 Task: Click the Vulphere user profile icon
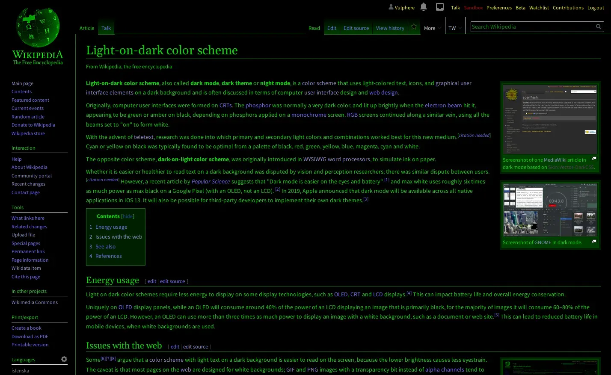pyautogui.click(x=391, y=7)
